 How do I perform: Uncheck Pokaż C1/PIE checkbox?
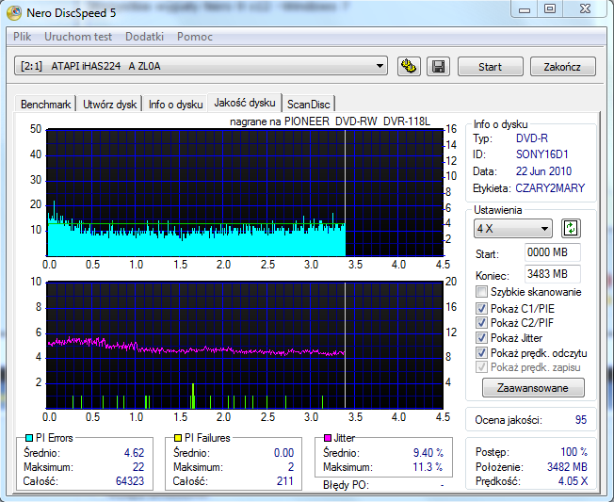click(481, 309)
